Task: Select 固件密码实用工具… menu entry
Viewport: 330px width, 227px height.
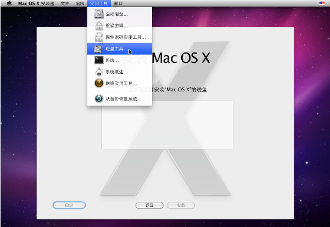Action: [120, 37]
